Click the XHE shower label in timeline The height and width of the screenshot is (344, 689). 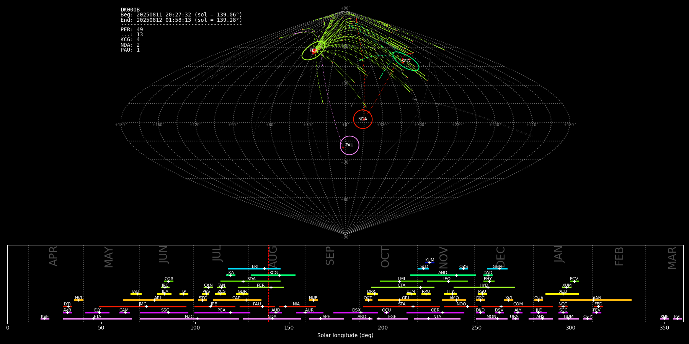pos(664,316)
